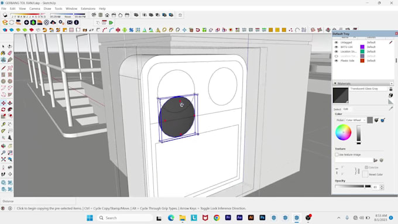Step opacity value up
The image size is (398, 224).
pos(382,186)
